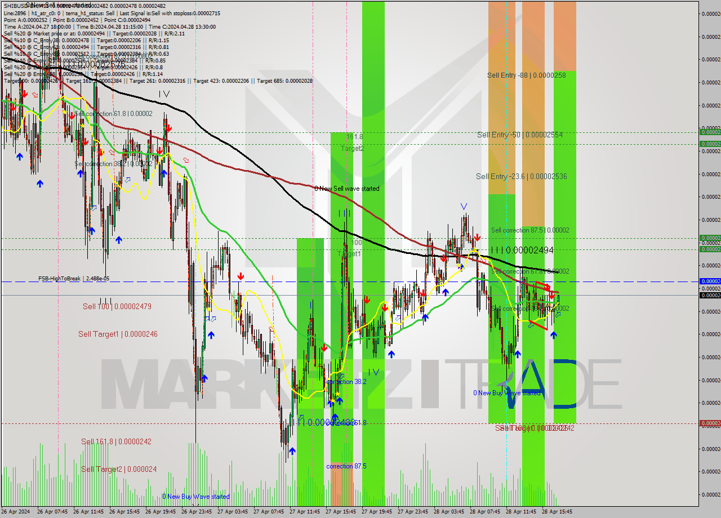Click the 'Sell Entry -23.6 | 0.00002536' label
721x518 pixels.
(x=522, y=176)
